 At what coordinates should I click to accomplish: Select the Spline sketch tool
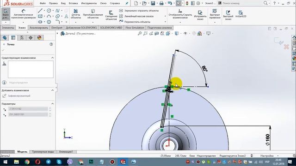coord(57,11)
